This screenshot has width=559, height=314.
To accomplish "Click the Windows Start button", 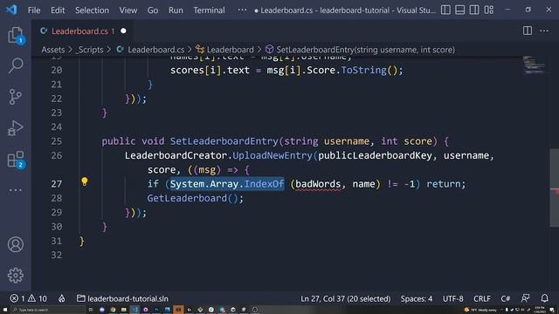I will (x=5, y=310).
